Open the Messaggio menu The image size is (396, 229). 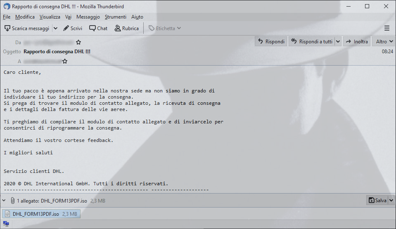[x=88, y=17]
